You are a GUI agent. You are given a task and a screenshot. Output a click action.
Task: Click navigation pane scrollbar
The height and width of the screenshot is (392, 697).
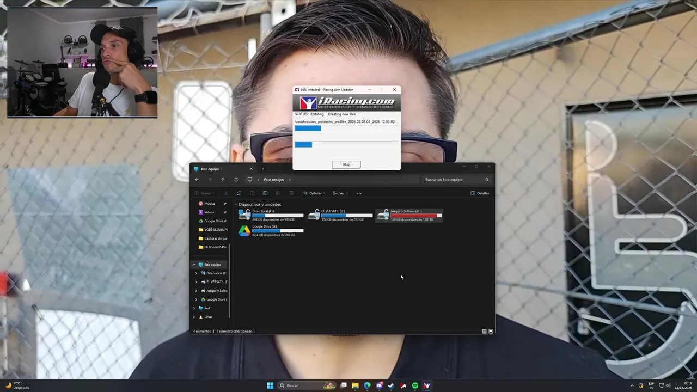coord(230,280)
